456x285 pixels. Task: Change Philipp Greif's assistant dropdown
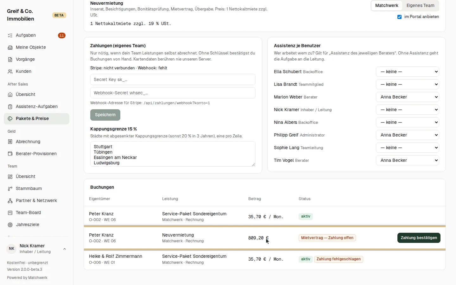tap(408, 135)
